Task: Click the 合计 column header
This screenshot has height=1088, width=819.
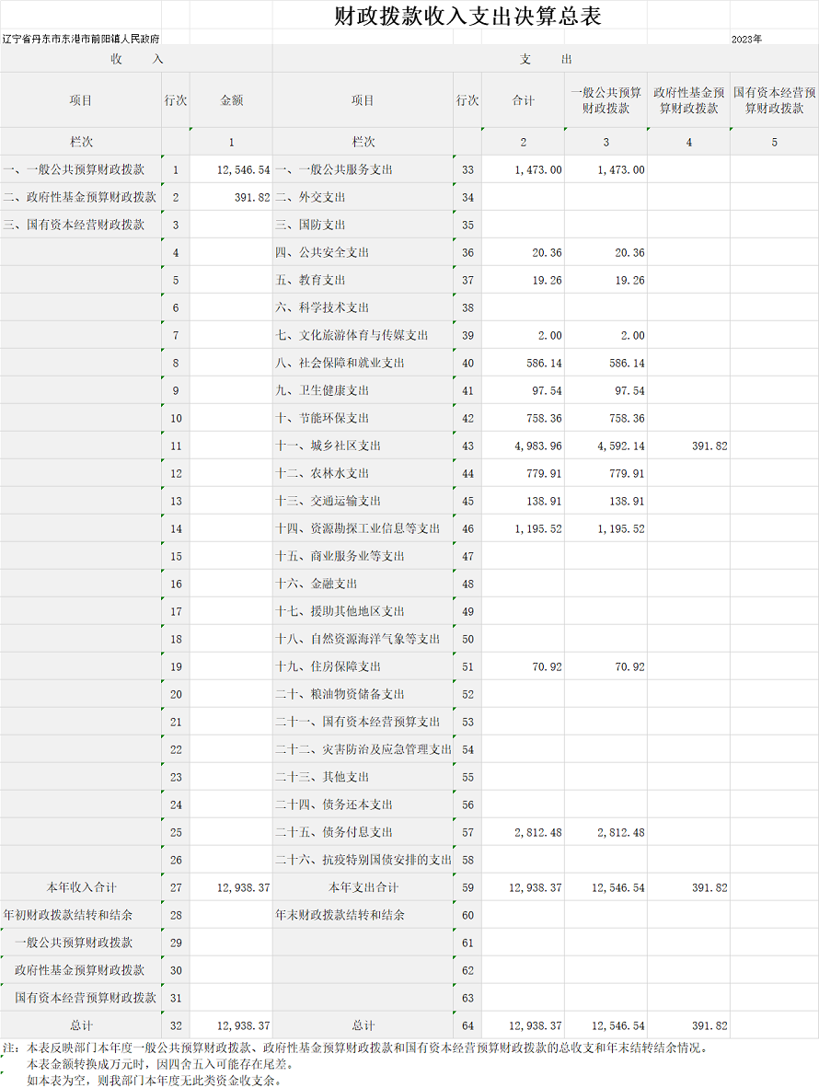Action: pos(523,100)
